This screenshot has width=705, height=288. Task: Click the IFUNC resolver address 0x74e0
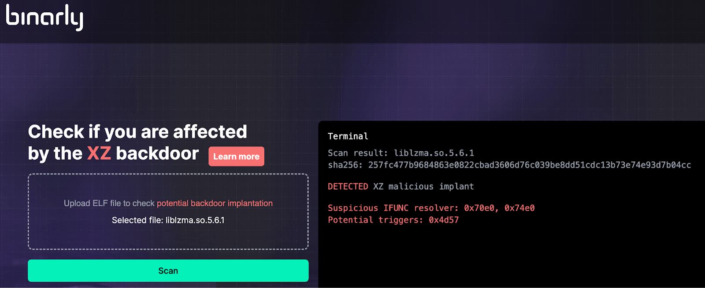point(521,207)
